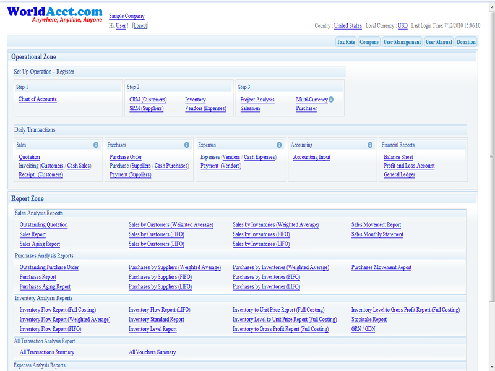Click the Sales panel info icon

coord(96,145)
